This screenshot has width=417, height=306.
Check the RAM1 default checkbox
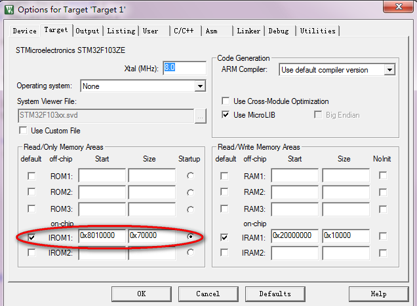pyautogui.click(x=224, y=176)
